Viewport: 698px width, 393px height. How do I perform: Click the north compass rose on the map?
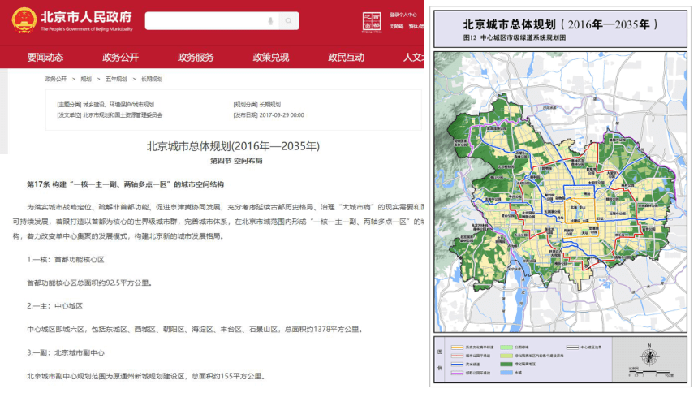[x=649, y=356]
